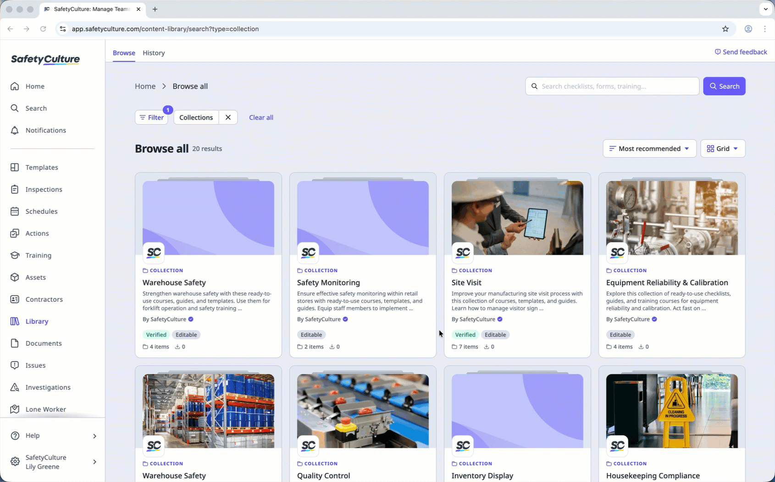Click the 2 items count
This screenshot has width=775, height=482.
click(310, 347)
